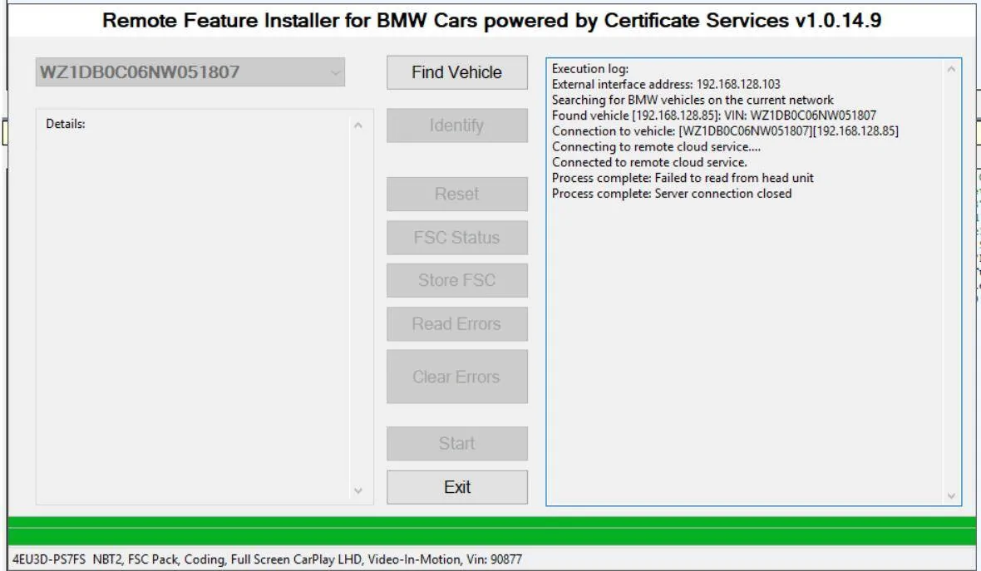981x571 pixels.
Task: Click Execution log scroll up arrow
Action: [951, 69]
